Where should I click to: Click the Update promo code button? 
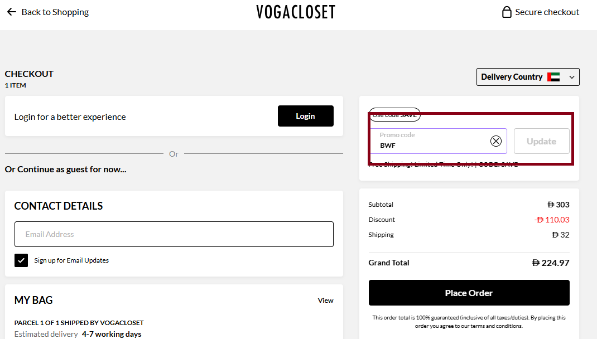point(541,141)
